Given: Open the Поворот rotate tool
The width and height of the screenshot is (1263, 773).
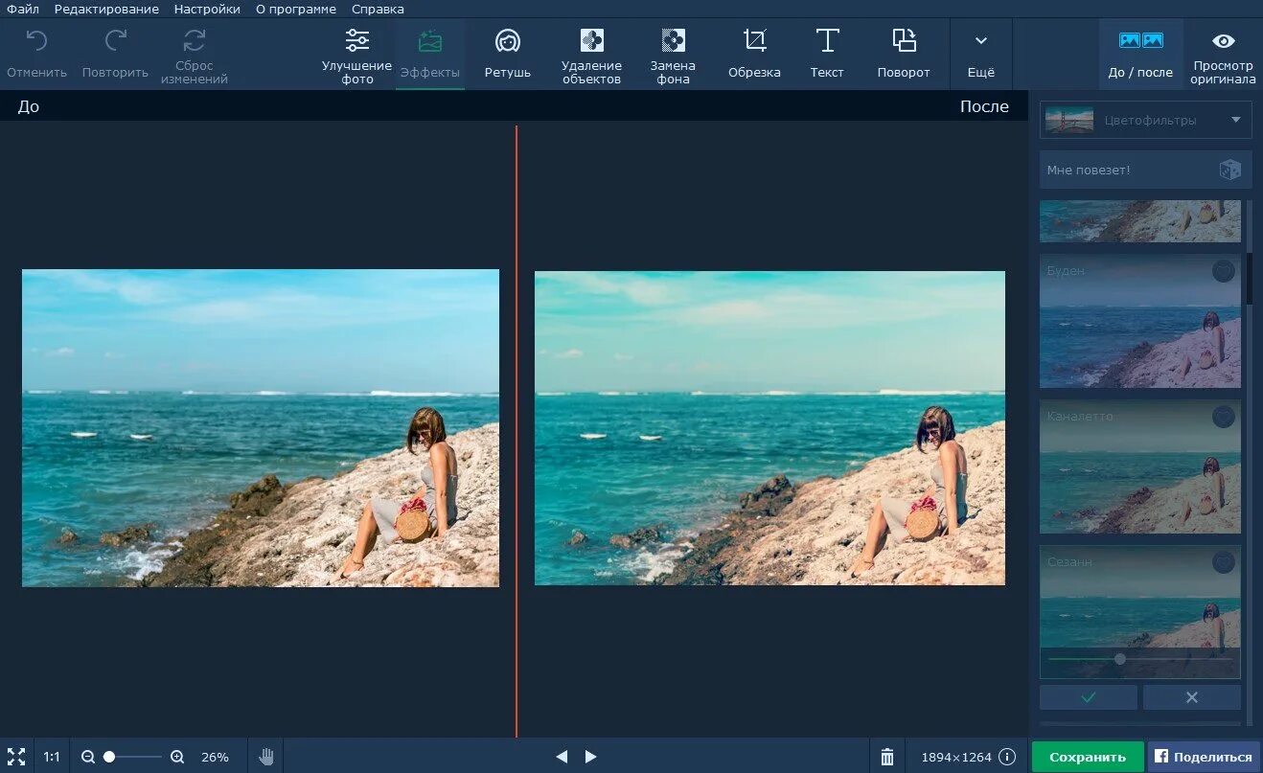Looking at the screenshot, I should [904, 56].
